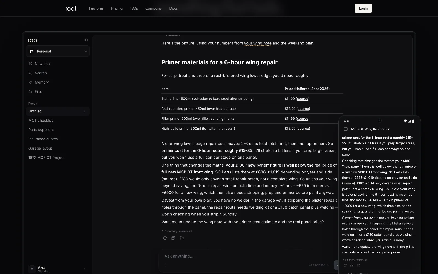Expand the '1 memory referenced' section in main chat
The width and height of the screenshot is (438, 274).
(177, 231)
